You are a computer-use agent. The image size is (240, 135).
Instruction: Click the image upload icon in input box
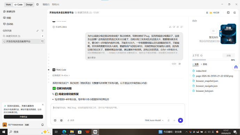pos(61,120)
